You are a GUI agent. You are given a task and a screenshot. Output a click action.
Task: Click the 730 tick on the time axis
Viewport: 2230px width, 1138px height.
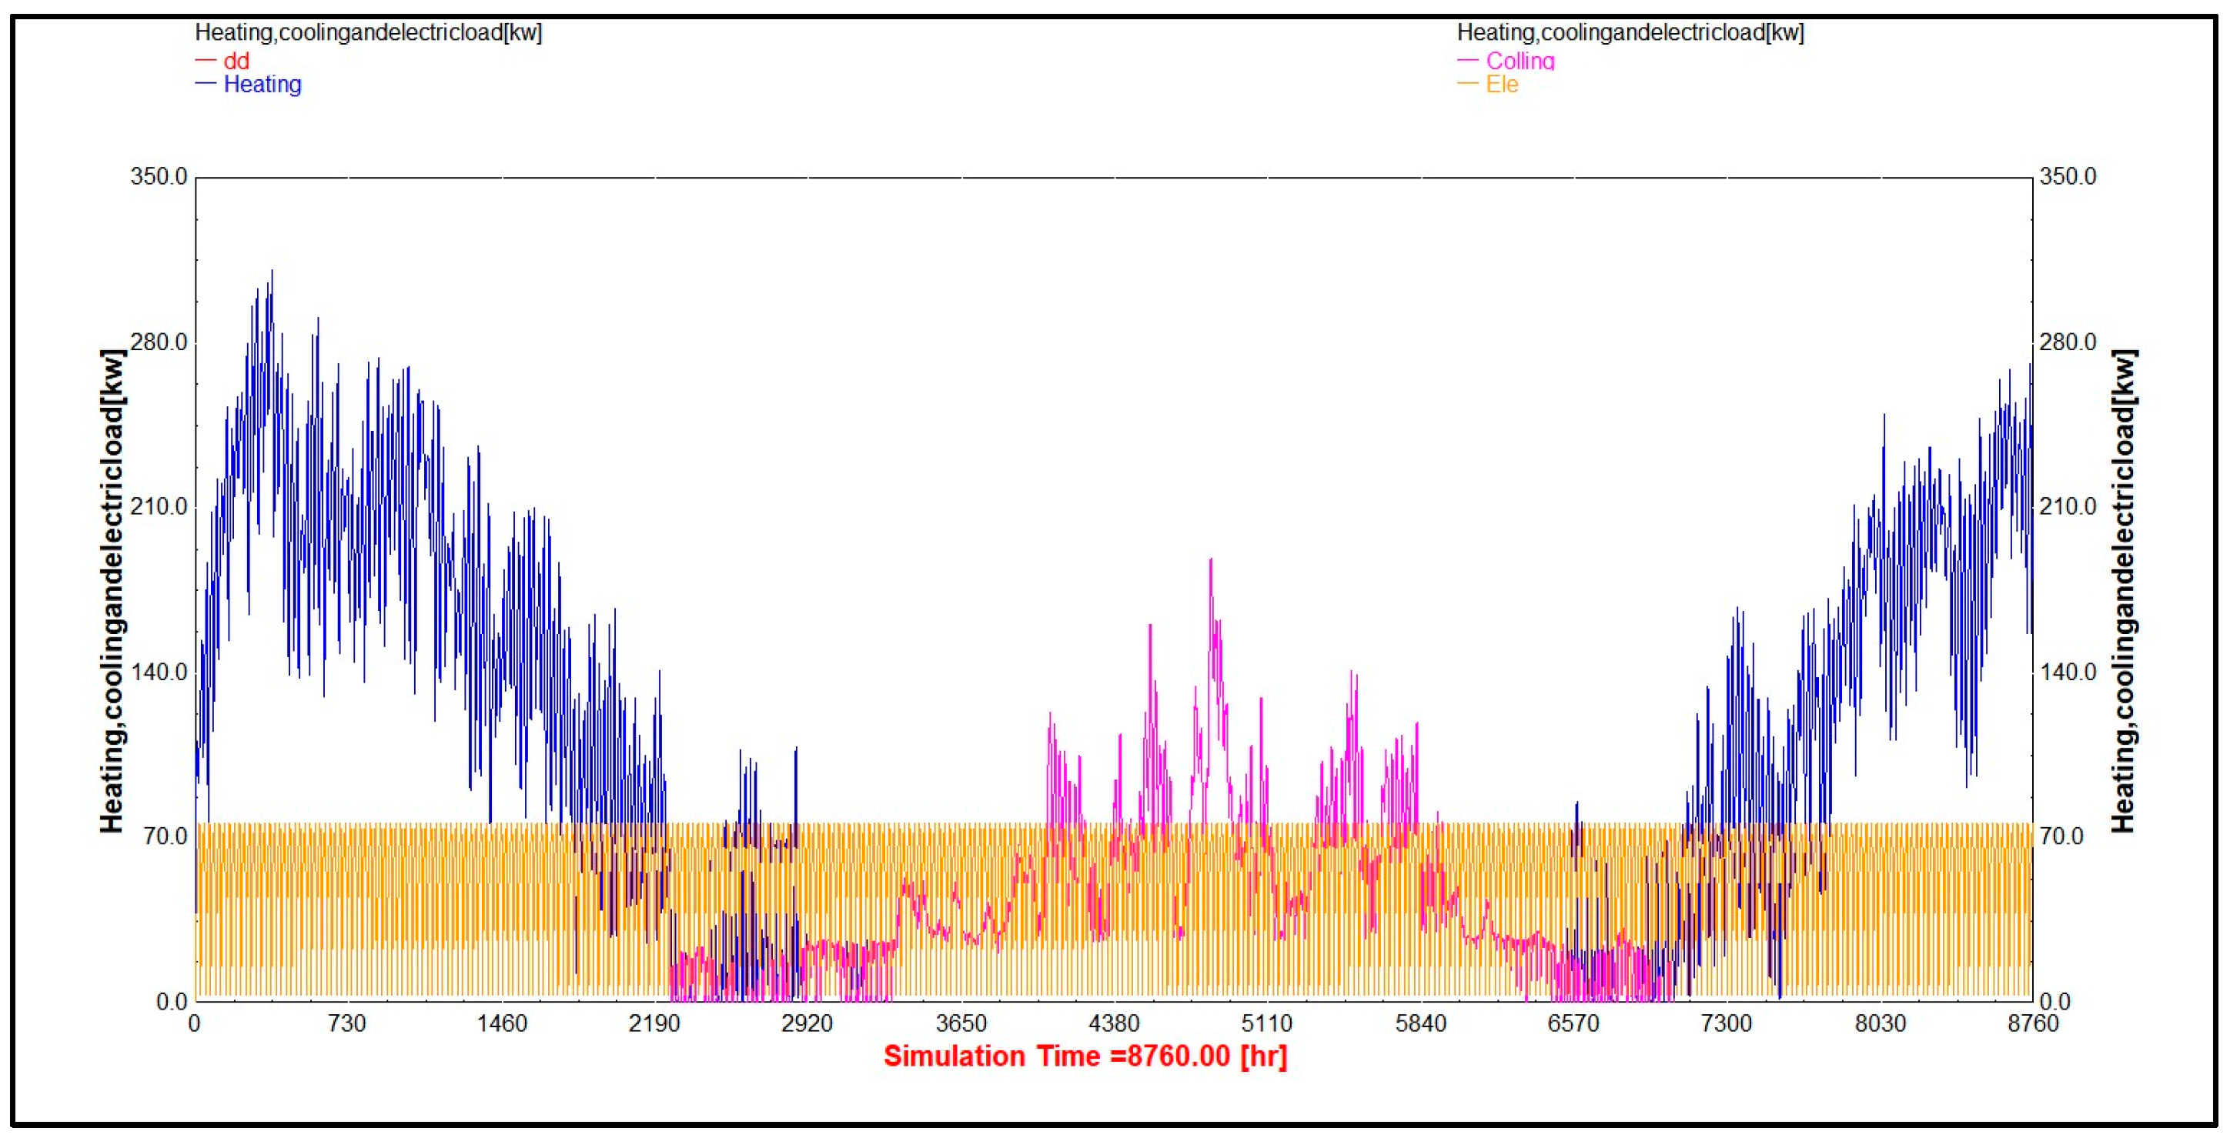point(347,1024)
